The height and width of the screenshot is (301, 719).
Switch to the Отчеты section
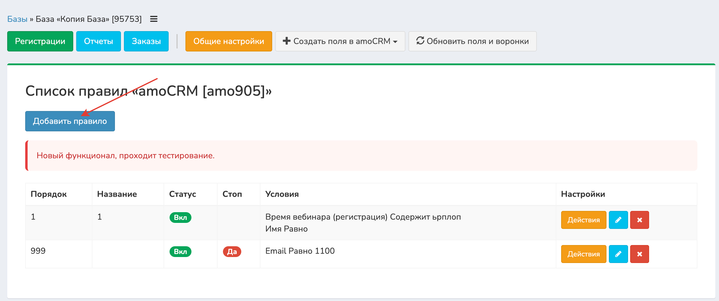(98, 41)
